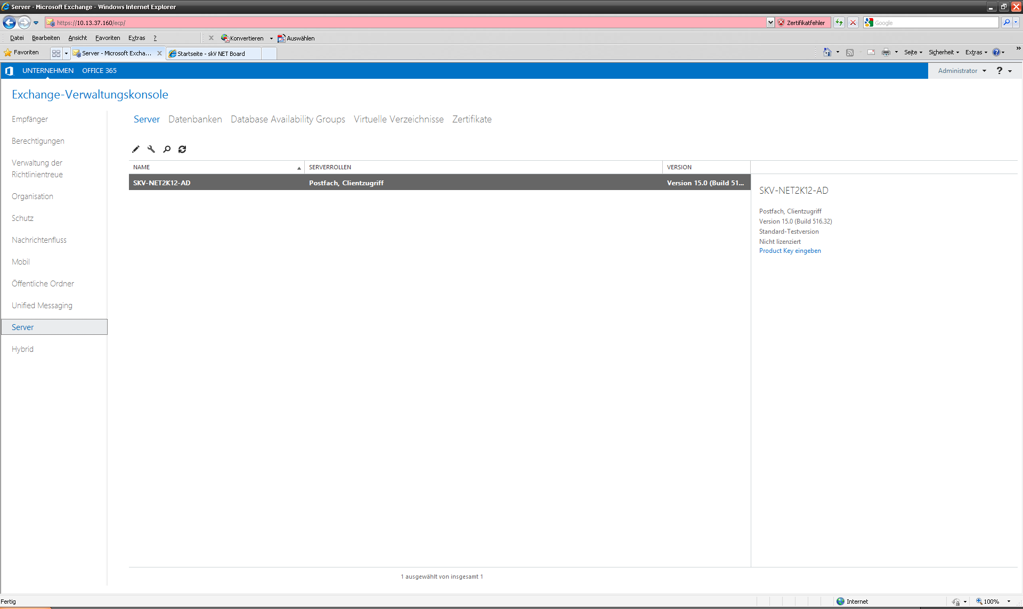Click the Product Key eingeben link

tap(790, 251)
